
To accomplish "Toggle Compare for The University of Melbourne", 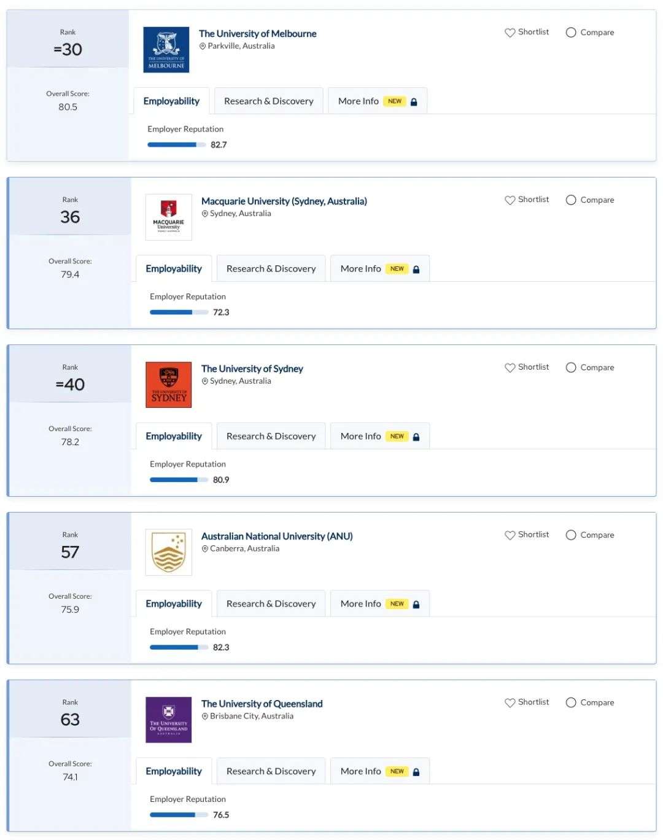I will (571, 33).
